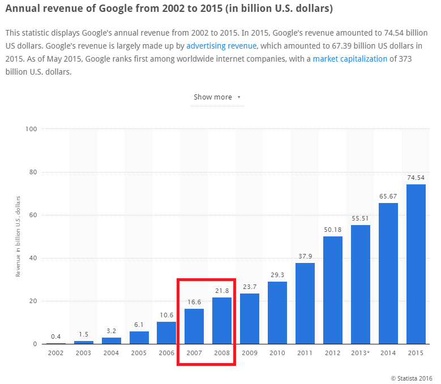Image resolution: width=441 pixels, height=384 pixels.
Task: Click the 37.9 data label
Action: click(305, 256)
